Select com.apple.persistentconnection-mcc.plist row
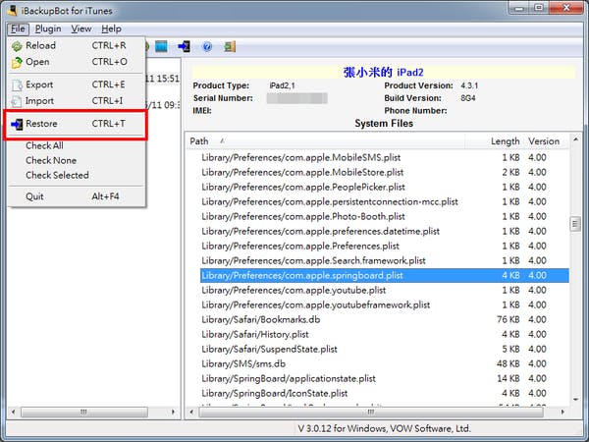The image size is (589, 442). (x=385, y=201)
